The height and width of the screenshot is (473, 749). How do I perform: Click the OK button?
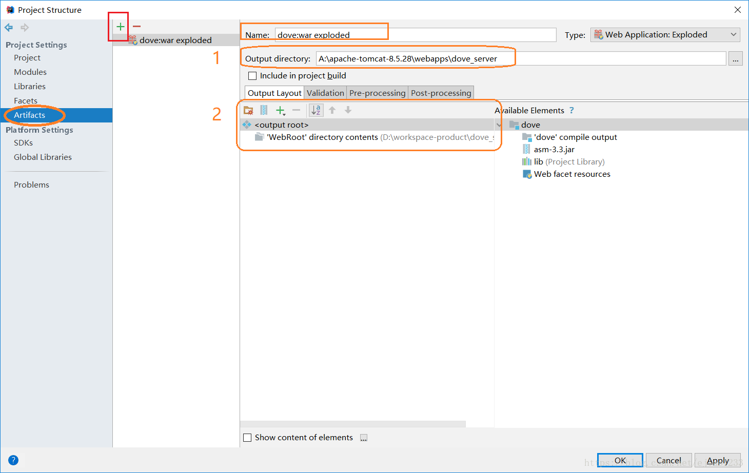click(x=619, y=460)
